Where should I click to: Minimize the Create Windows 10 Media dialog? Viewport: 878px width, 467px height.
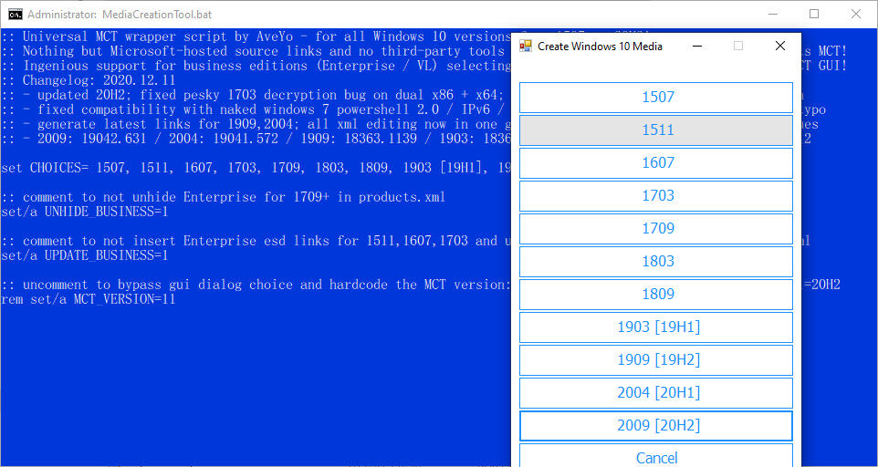point(697,46)
